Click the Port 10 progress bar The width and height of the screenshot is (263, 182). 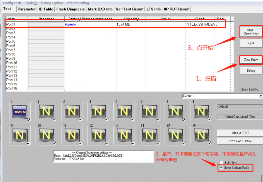(46, 63)
